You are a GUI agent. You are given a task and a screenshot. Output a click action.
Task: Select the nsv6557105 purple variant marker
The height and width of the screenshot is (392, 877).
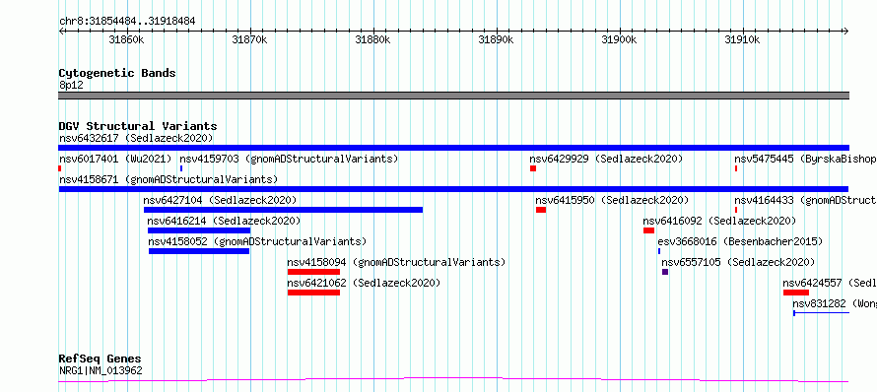coord(665,272)
